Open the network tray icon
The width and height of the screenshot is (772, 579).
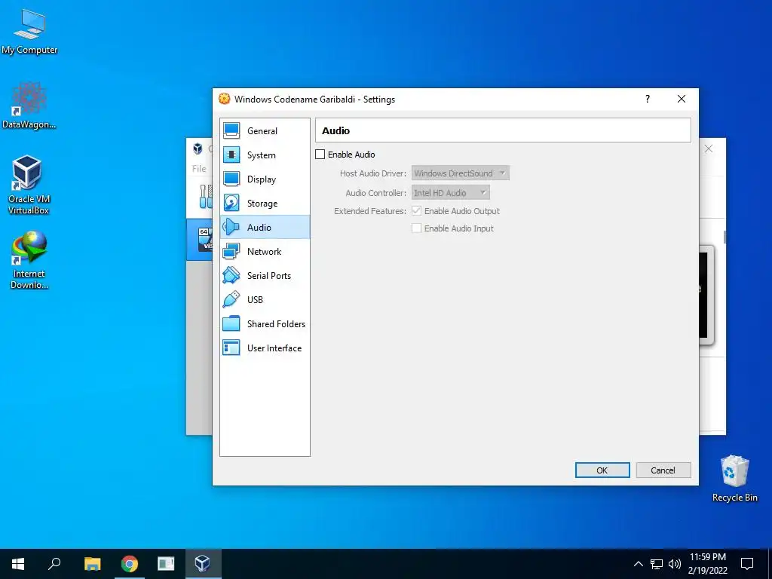[657, 564]
